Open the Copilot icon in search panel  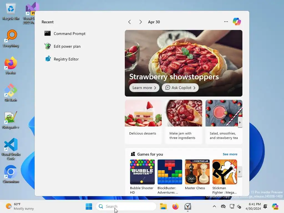coord(237,22)
